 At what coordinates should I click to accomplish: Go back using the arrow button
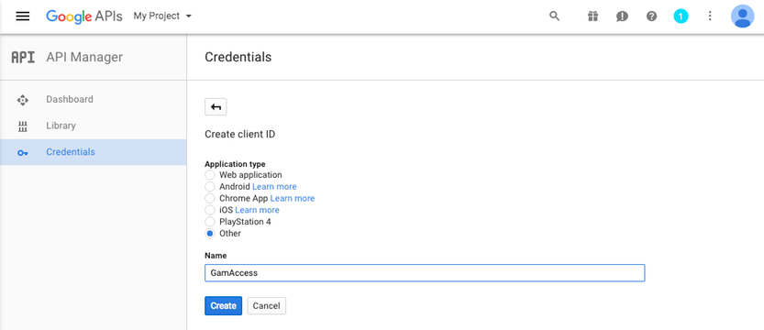coord(216,107)
